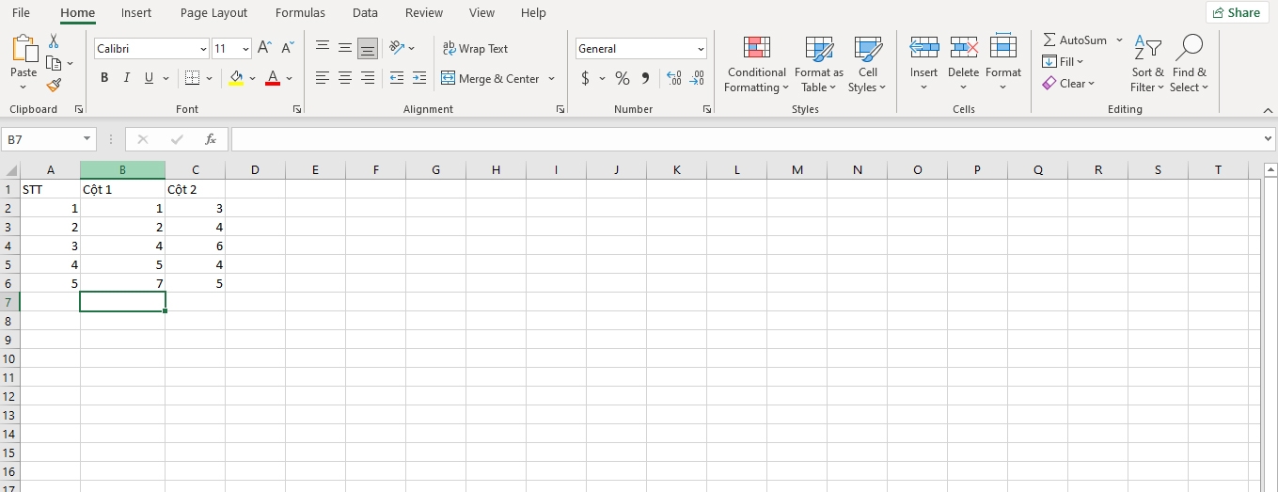Switch to the View tab

tap(481, 13)
